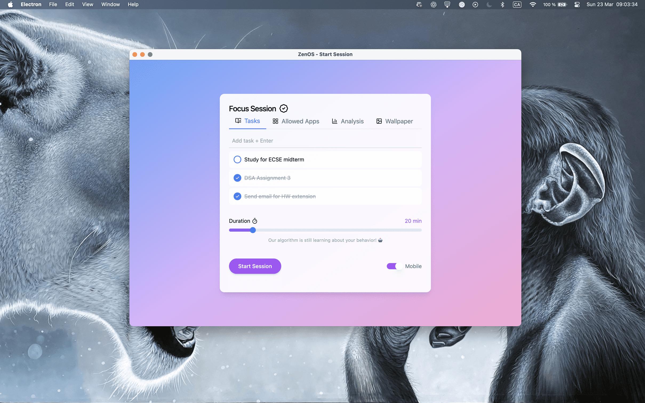Open the View menu
The image size is (645, 403).
pyautogui.click(x=87, y=5)
